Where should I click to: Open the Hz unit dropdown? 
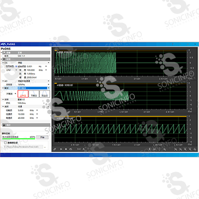[x=46, y=66]
